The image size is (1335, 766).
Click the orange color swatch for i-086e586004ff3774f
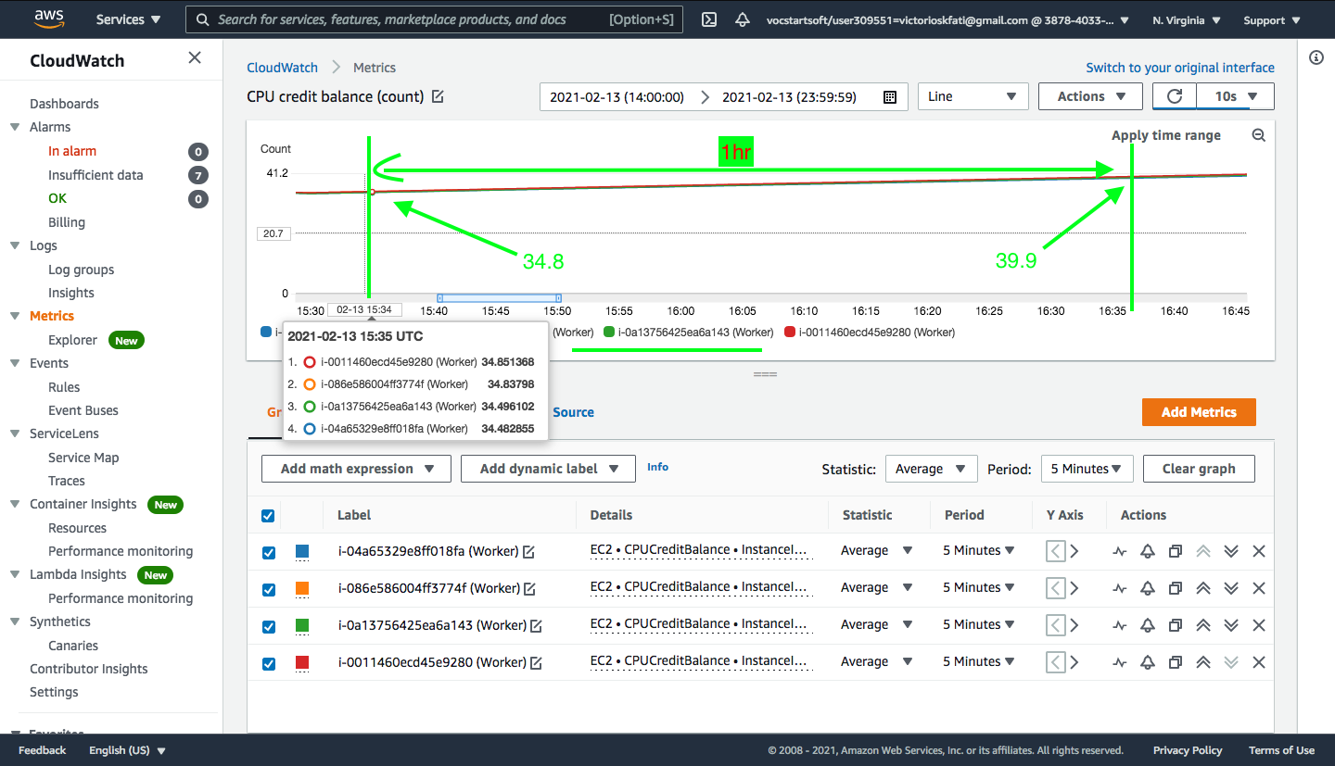[x=302, y=588]
